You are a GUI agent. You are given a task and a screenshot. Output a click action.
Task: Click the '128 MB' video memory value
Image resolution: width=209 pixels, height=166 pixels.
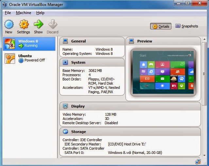point(111,114)
